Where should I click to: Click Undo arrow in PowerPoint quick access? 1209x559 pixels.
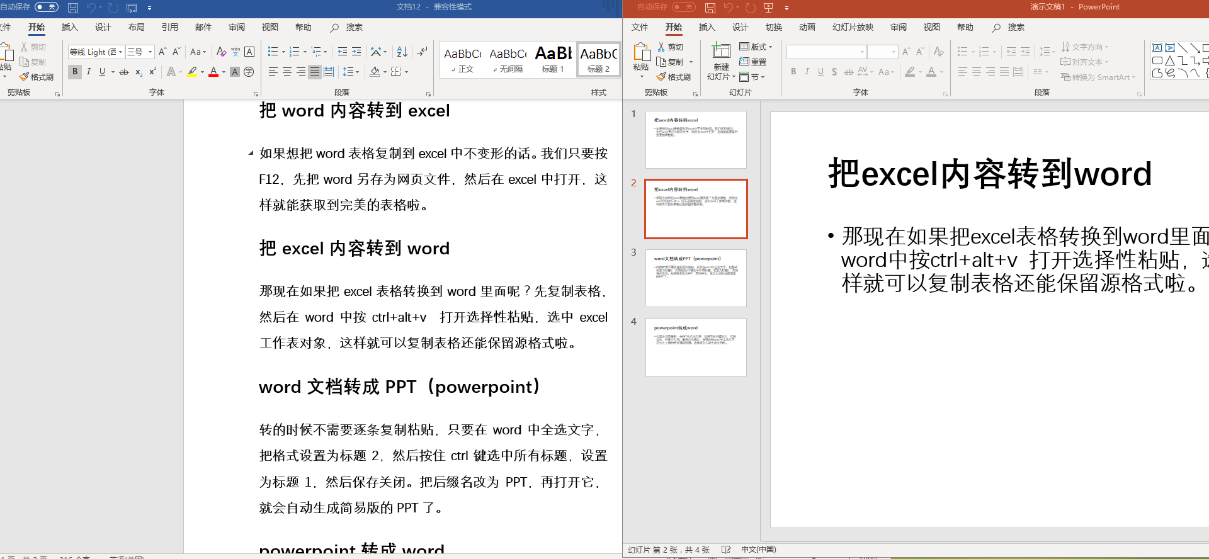point(729,8)
